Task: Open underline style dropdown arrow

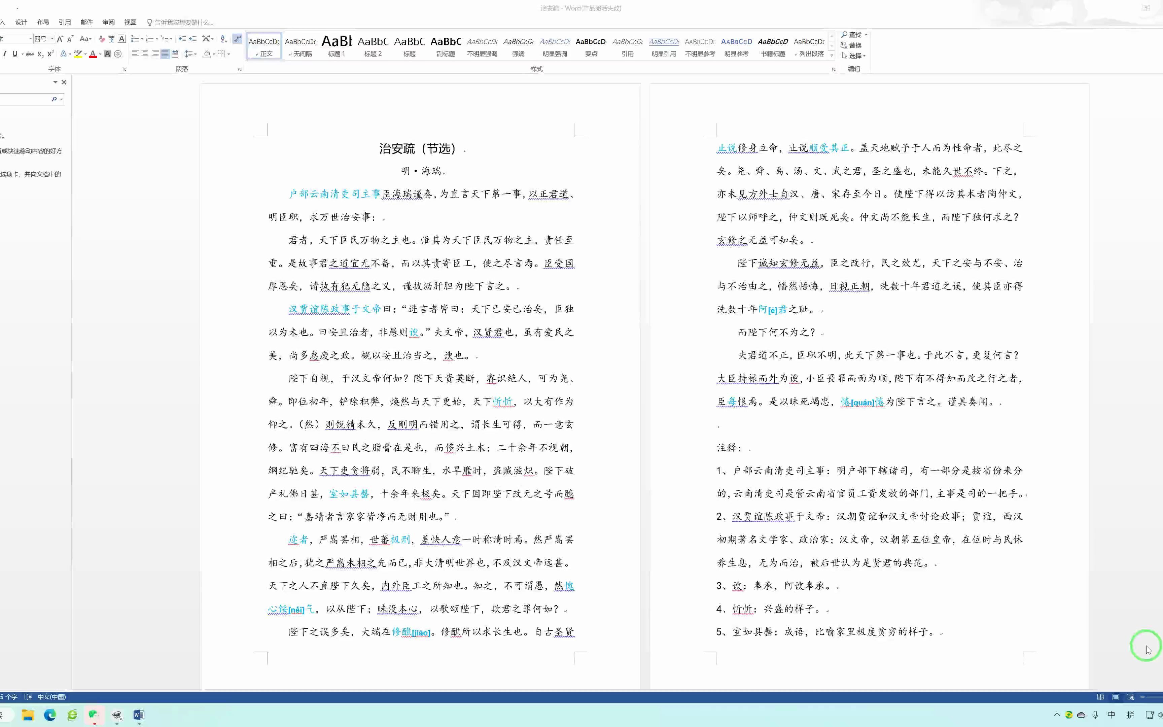Action: tap(22, 54)
